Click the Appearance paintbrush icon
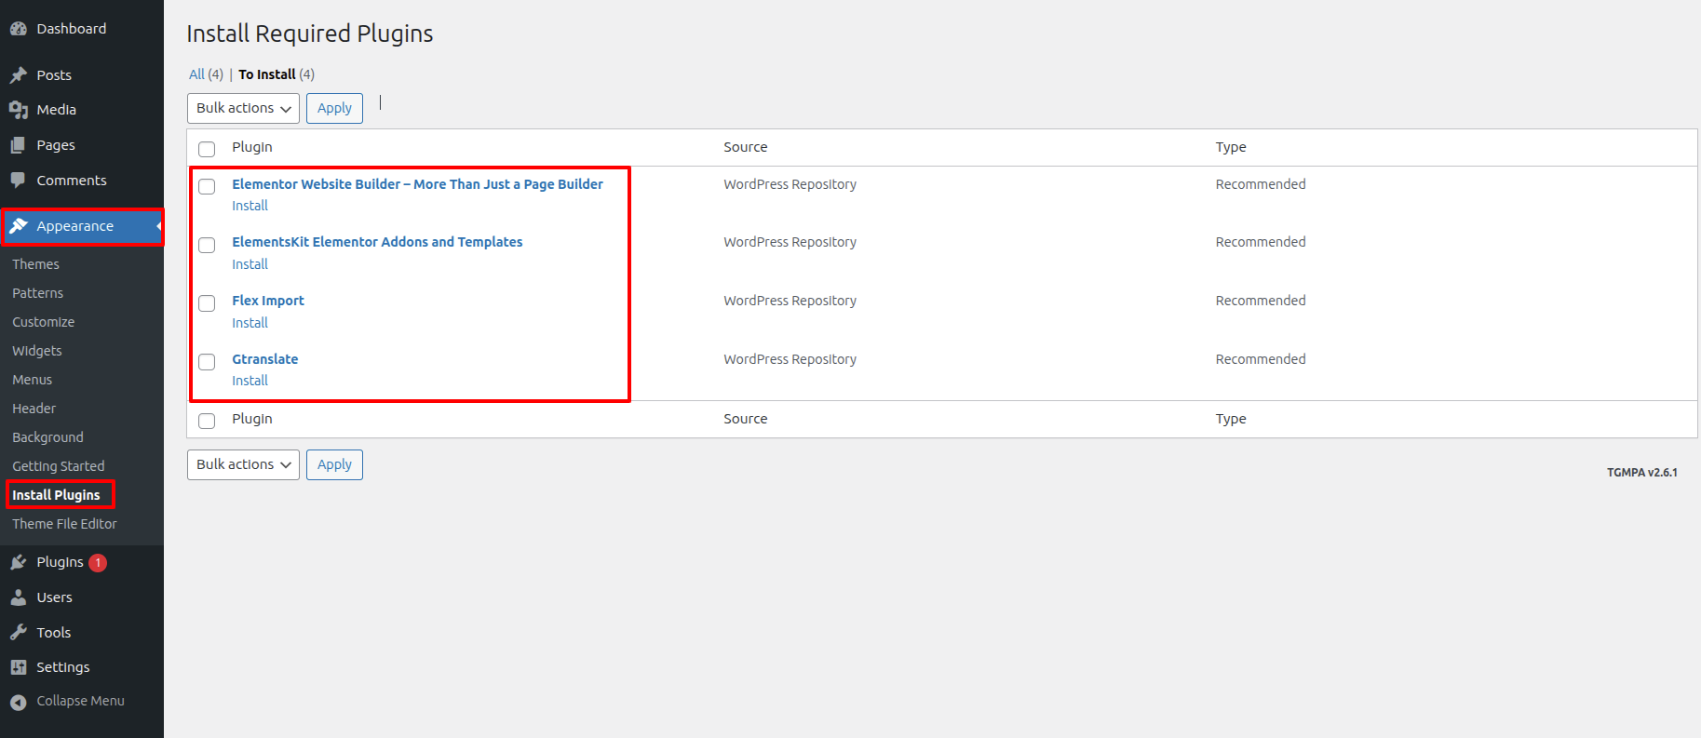Viewport: 1701px width, 738px height. point(19,226)
